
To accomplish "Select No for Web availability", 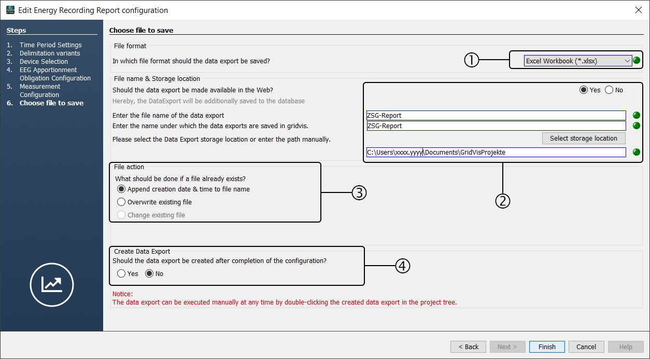I will click(x=609, y=90).
